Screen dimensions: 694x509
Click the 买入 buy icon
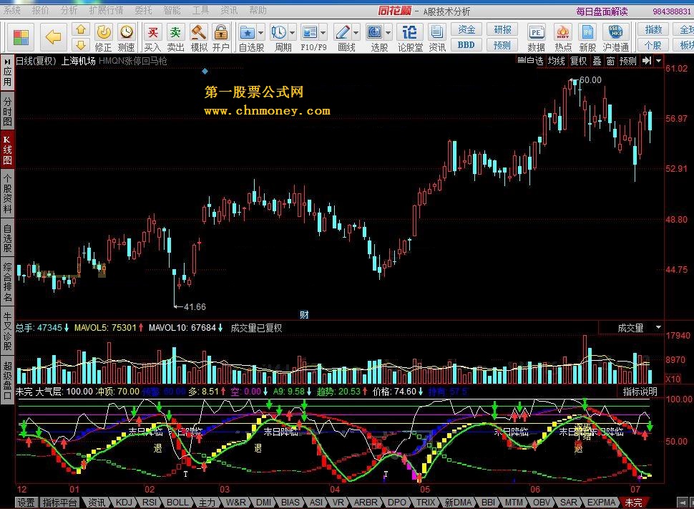click(152, 38)
